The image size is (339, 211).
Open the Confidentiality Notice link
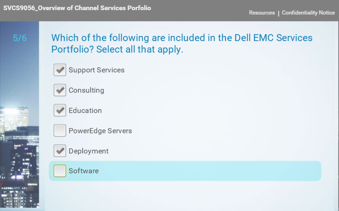coord(308,13)
